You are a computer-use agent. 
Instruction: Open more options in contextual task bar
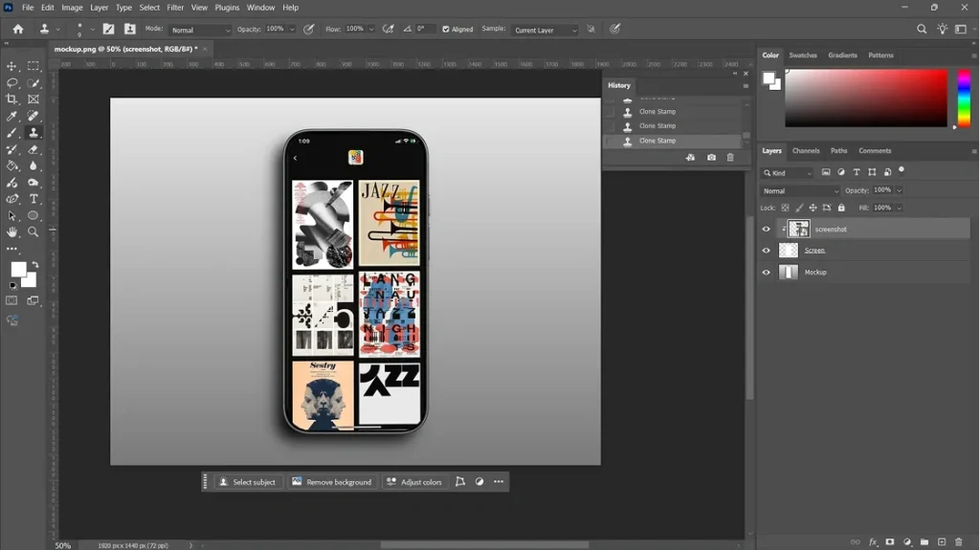point(498,482)
